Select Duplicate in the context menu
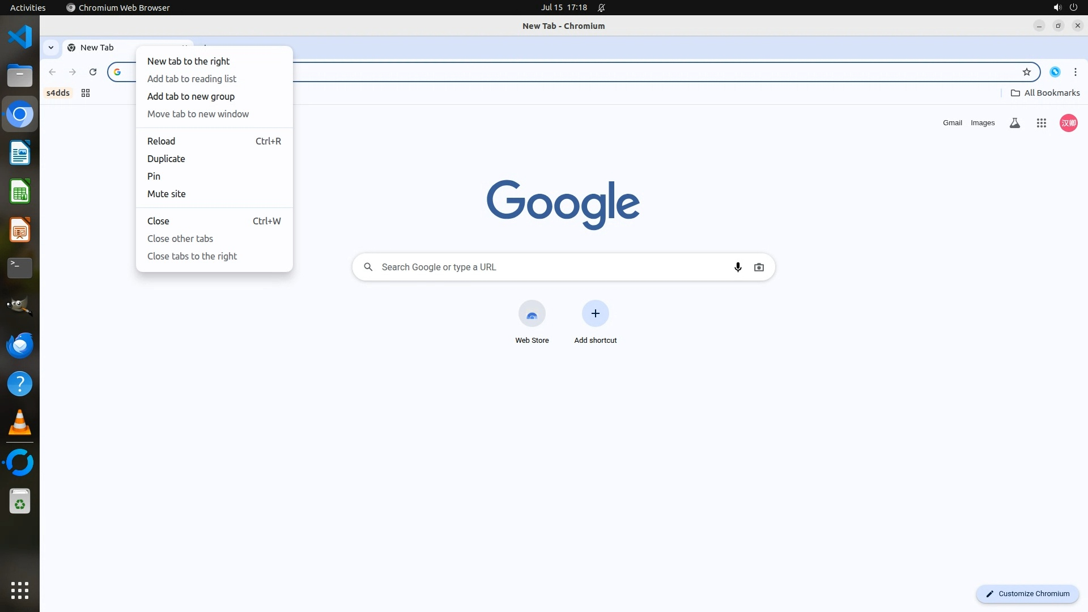 [166, 159]
